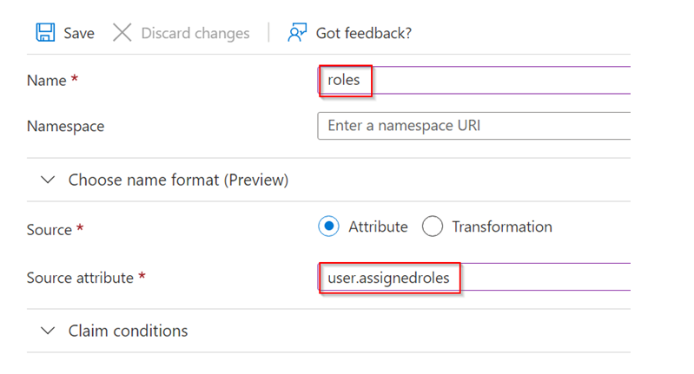
Task: Click the Name field containing roles
Action: 474,80
